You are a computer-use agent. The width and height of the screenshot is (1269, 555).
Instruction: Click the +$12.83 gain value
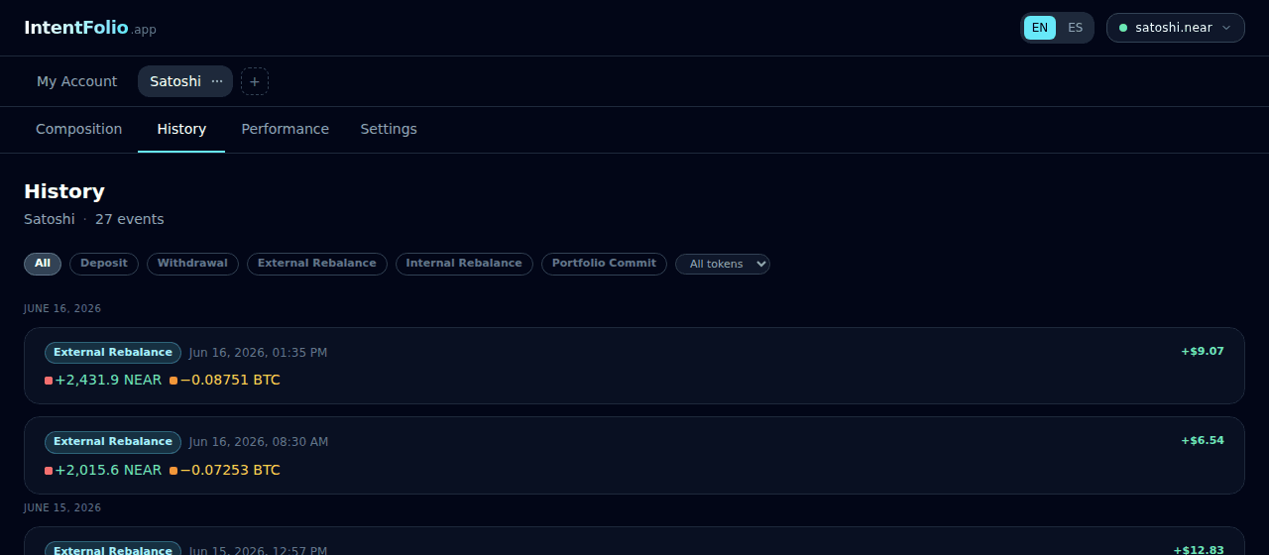tap(1199, 550)
